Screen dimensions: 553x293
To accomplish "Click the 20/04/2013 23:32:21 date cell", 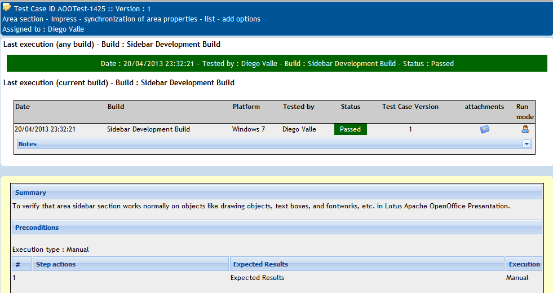I will 45,129.
